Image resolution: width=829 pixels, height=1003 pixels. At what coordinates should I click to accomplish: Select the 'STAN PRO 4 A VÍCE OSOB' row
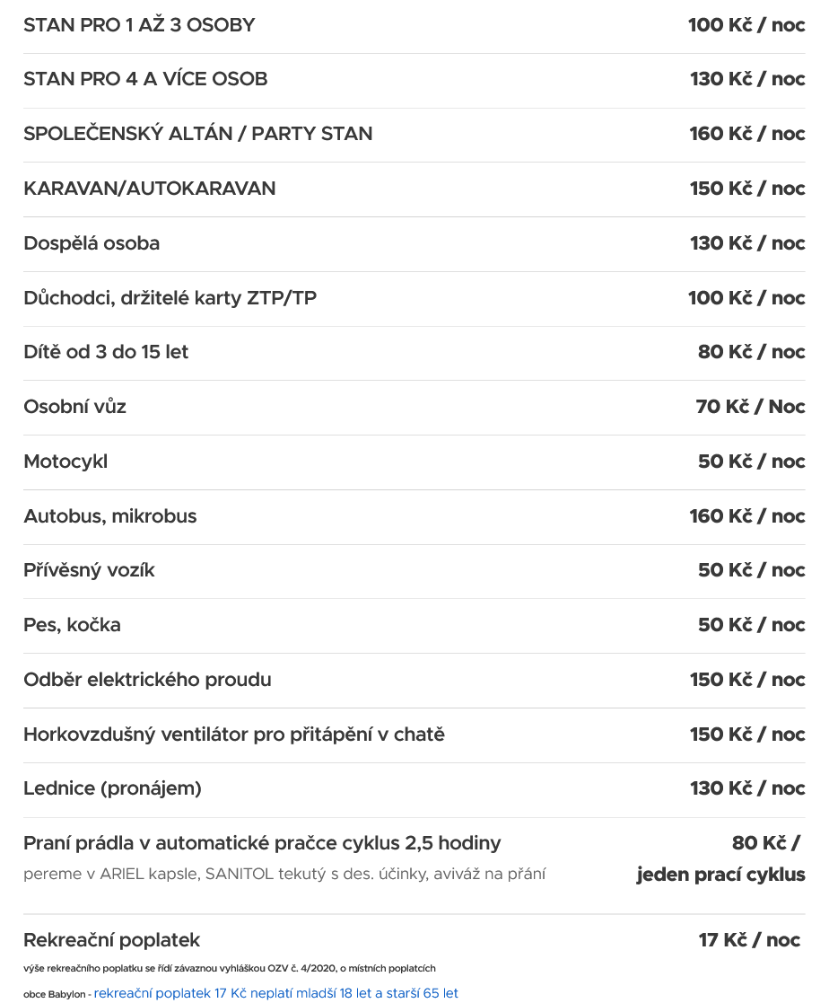145,79
